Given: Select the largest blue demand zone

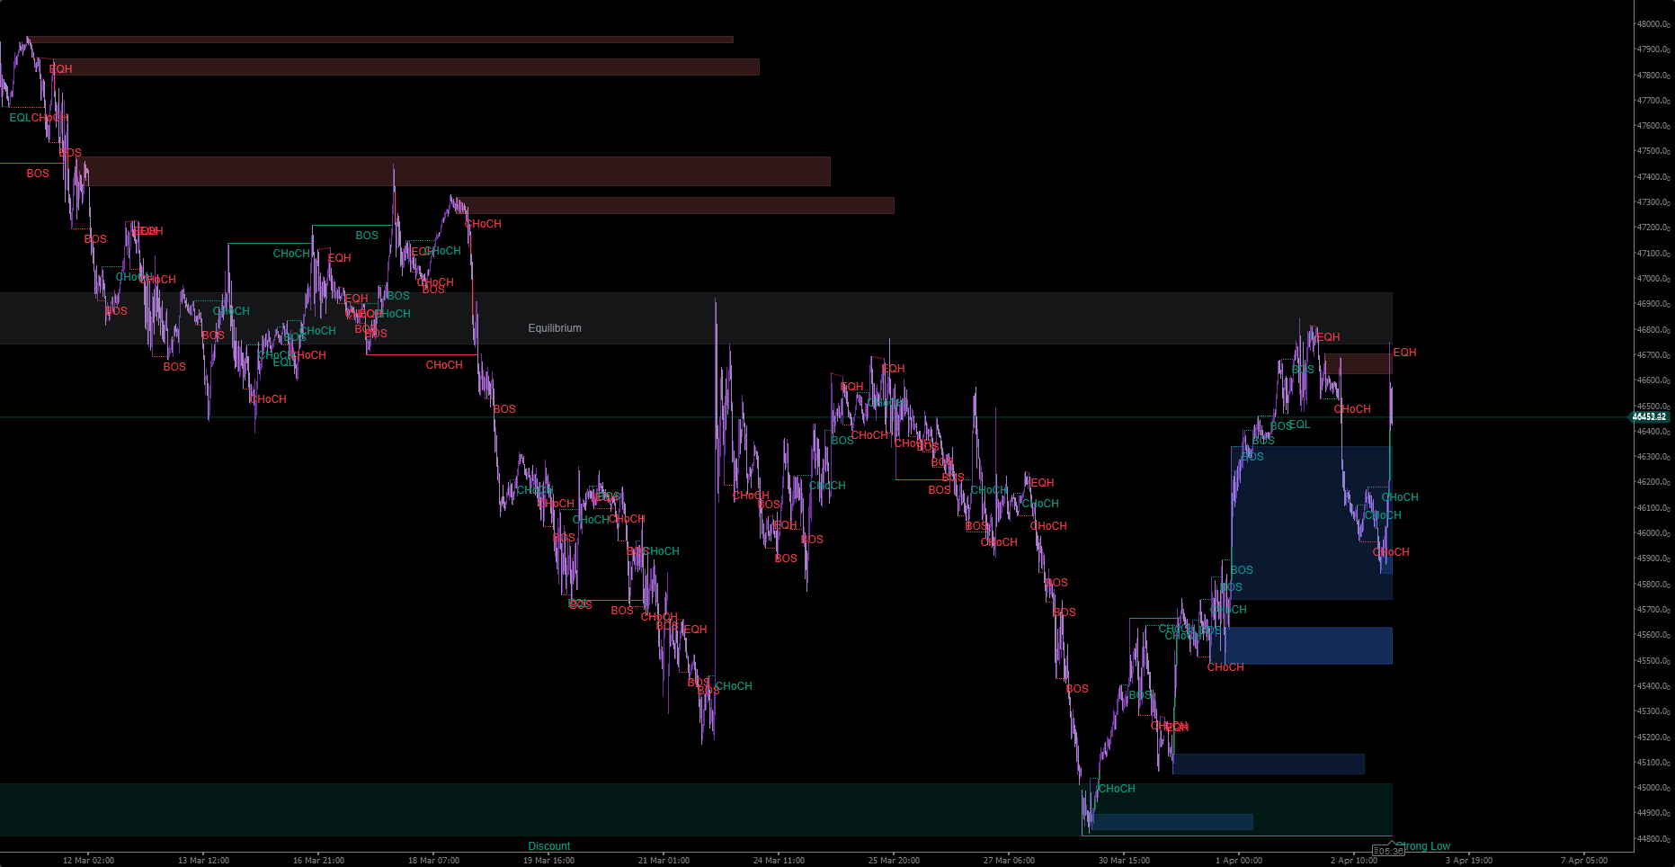Looking at the screenshot, I should 1311,523.
